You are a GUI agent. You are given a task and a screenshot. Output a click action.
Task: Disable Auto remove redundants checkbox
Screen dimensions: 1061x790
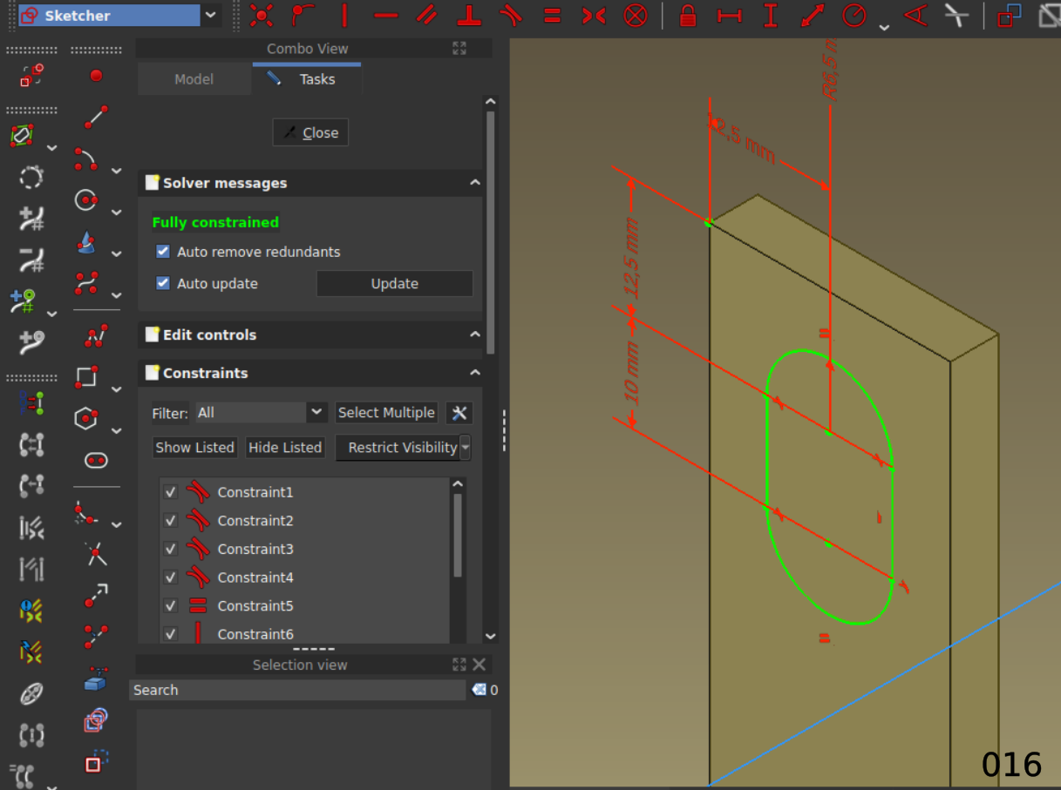(x=163, y=252)
